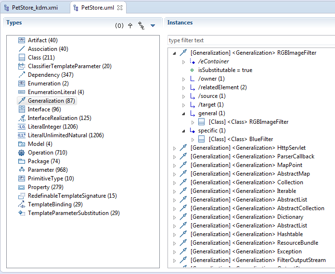Viewport: 335px width, 274px height.
Task: Click the InterfaceRealization type icon
Action: click(22, 118)
